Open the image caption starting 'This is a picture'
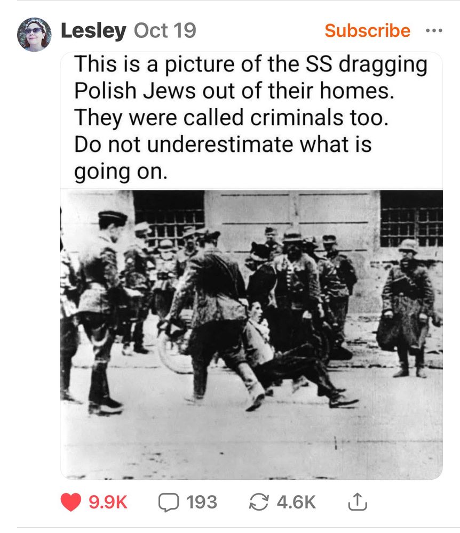The image size is (460, 533). coord(251,64)
